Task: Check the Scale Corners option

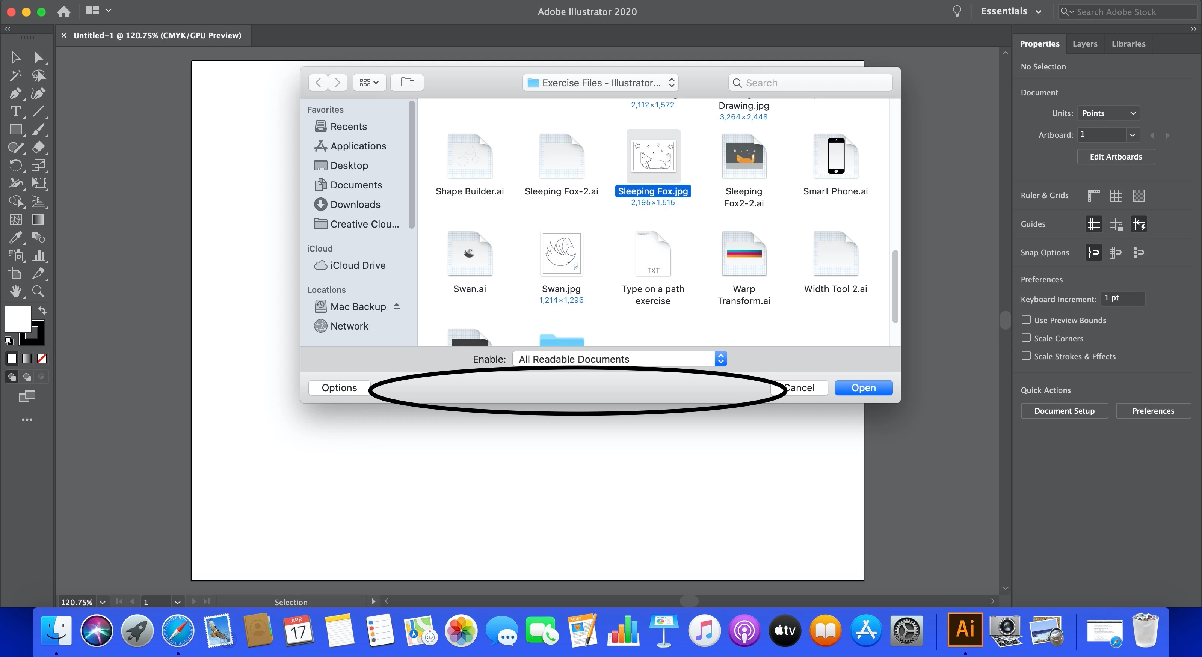Action: 1026,338
